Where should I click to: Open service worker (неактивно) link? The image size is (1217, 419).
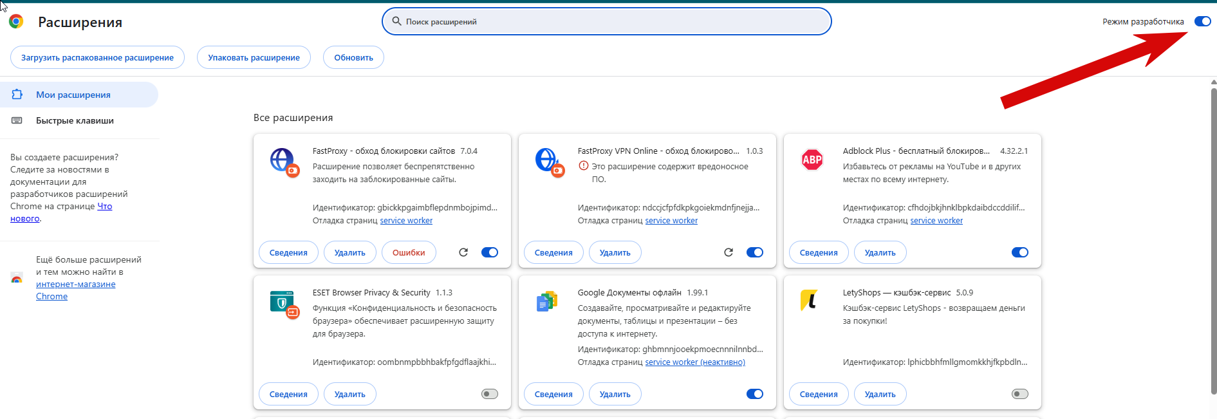695,362
